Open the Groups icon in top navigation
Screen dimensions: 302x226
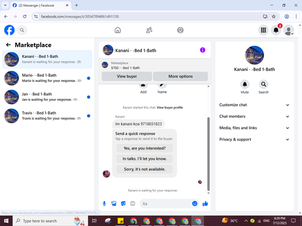coord(180,30)
